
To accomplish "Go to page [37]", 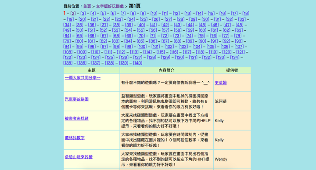I will coord(104,25).
